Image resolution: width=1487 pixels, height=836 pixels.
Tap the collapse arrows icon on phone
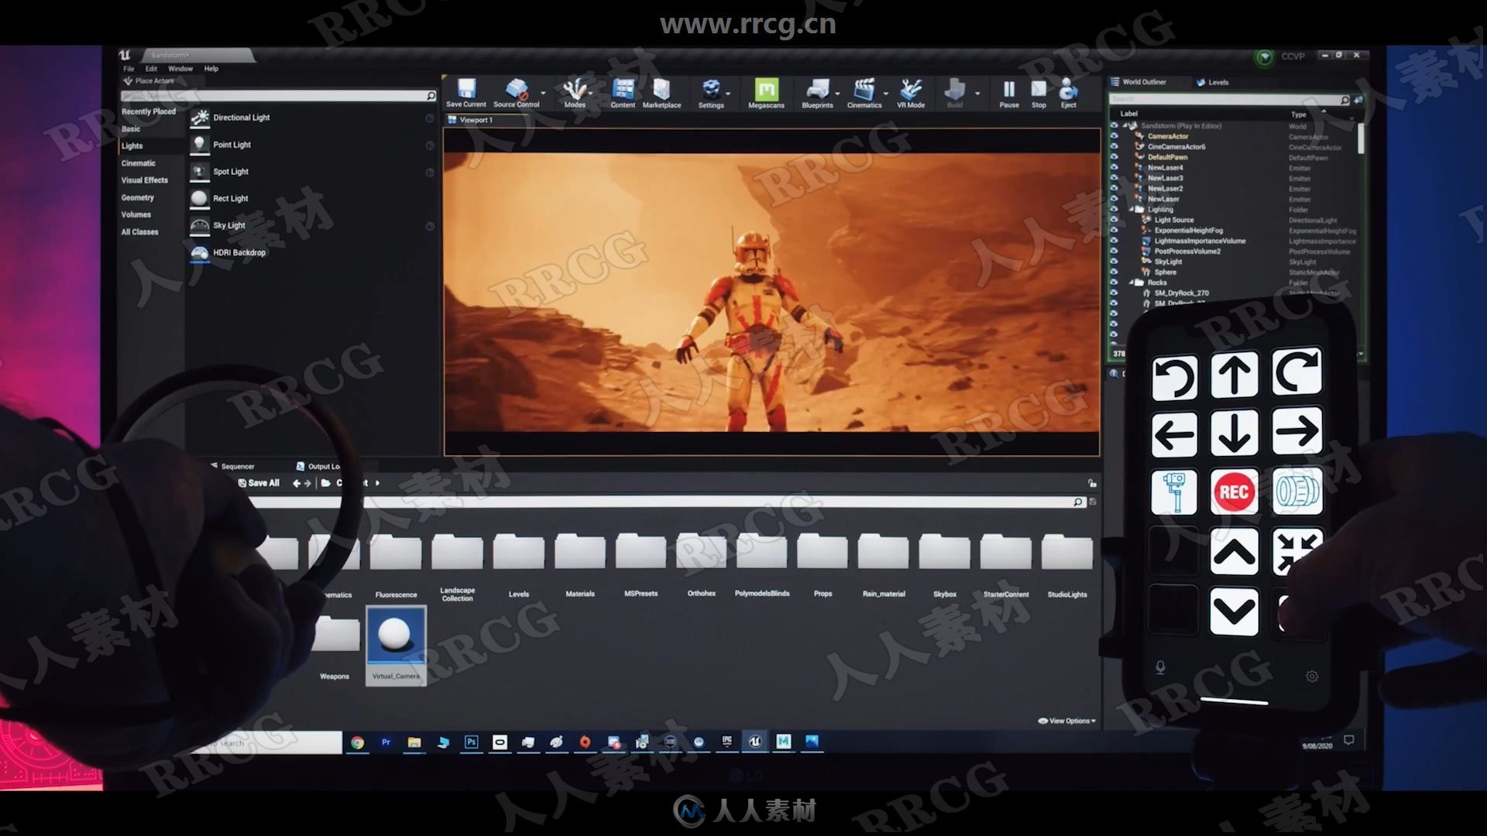(1297, 551)
